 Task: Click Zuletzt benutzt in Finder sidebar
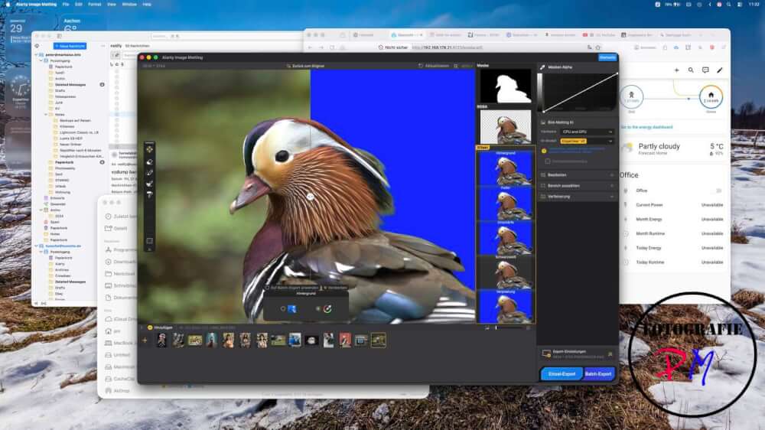tap(122, 217)
